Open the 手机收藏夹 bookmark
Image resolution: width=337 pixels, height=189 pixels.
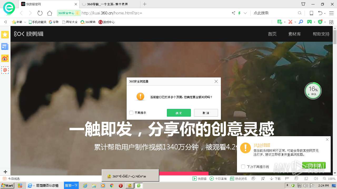tap(38, 22)
